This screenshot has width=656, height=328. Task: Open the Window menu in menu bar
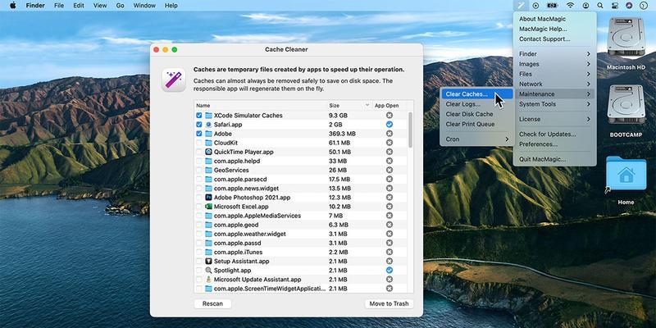pyautogui.click(x=144, y=6)
